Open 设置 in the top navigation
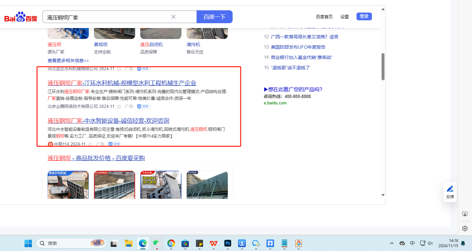Screen dimensions: 472x251 coord(344,17)
